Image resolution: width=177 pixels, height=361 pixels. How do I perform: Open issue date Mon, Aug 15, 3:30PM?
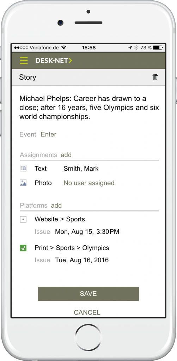pyautogui.click(x=87, y=232)
